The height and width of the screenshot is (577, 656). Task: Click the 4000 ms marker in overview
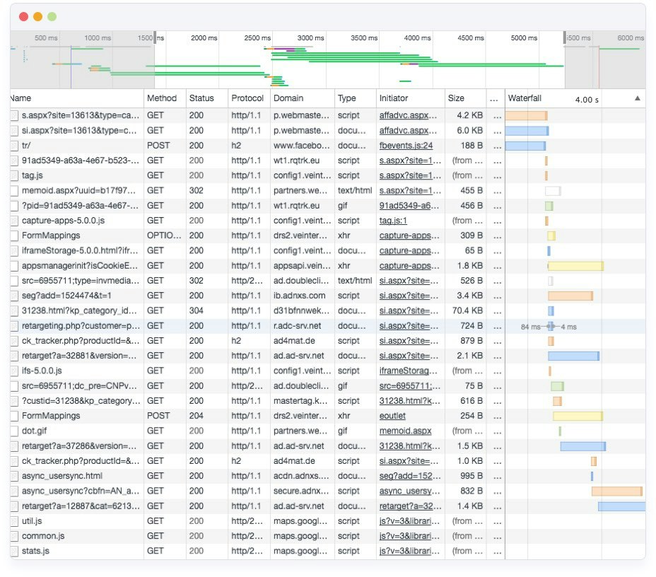[417, 38]
